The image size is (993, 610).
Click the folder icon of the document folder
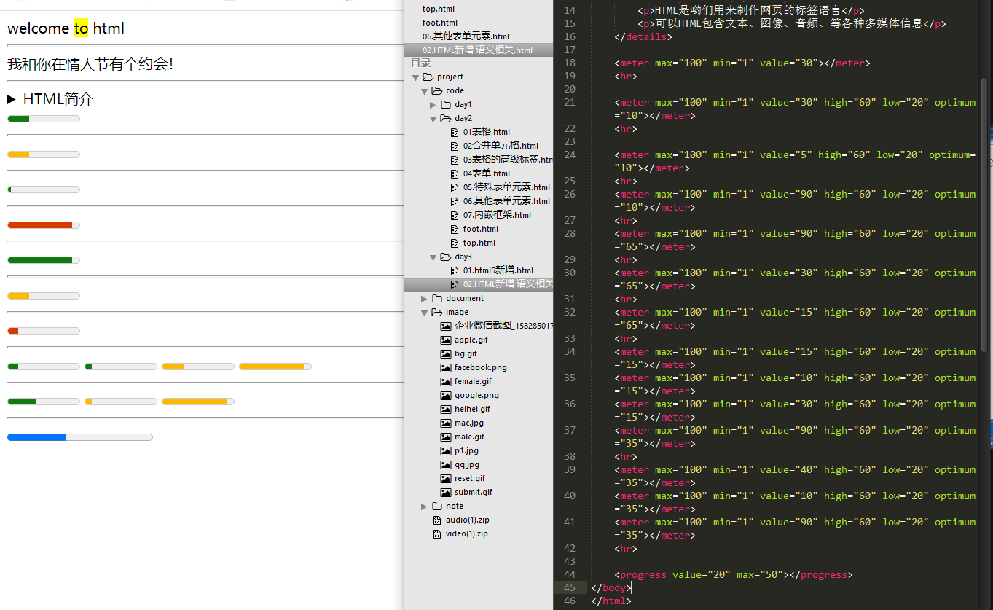click(436, 298)
